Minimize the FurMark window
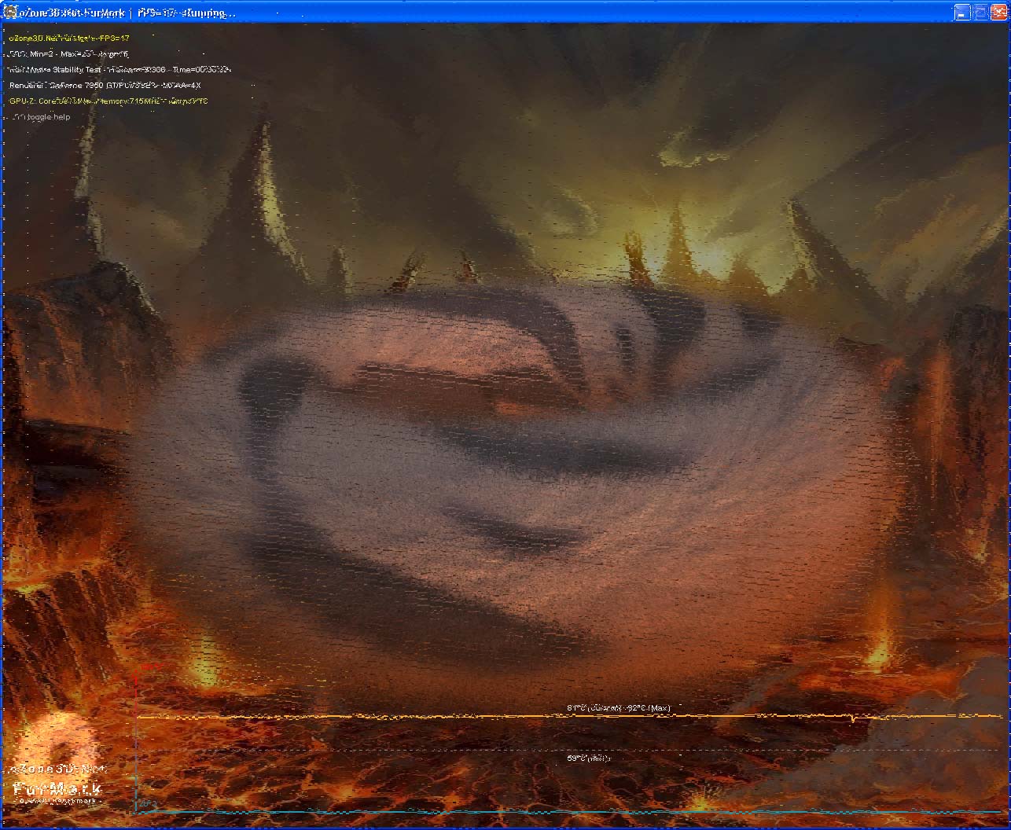This screenshot has width=1011, height=830. 962,13
